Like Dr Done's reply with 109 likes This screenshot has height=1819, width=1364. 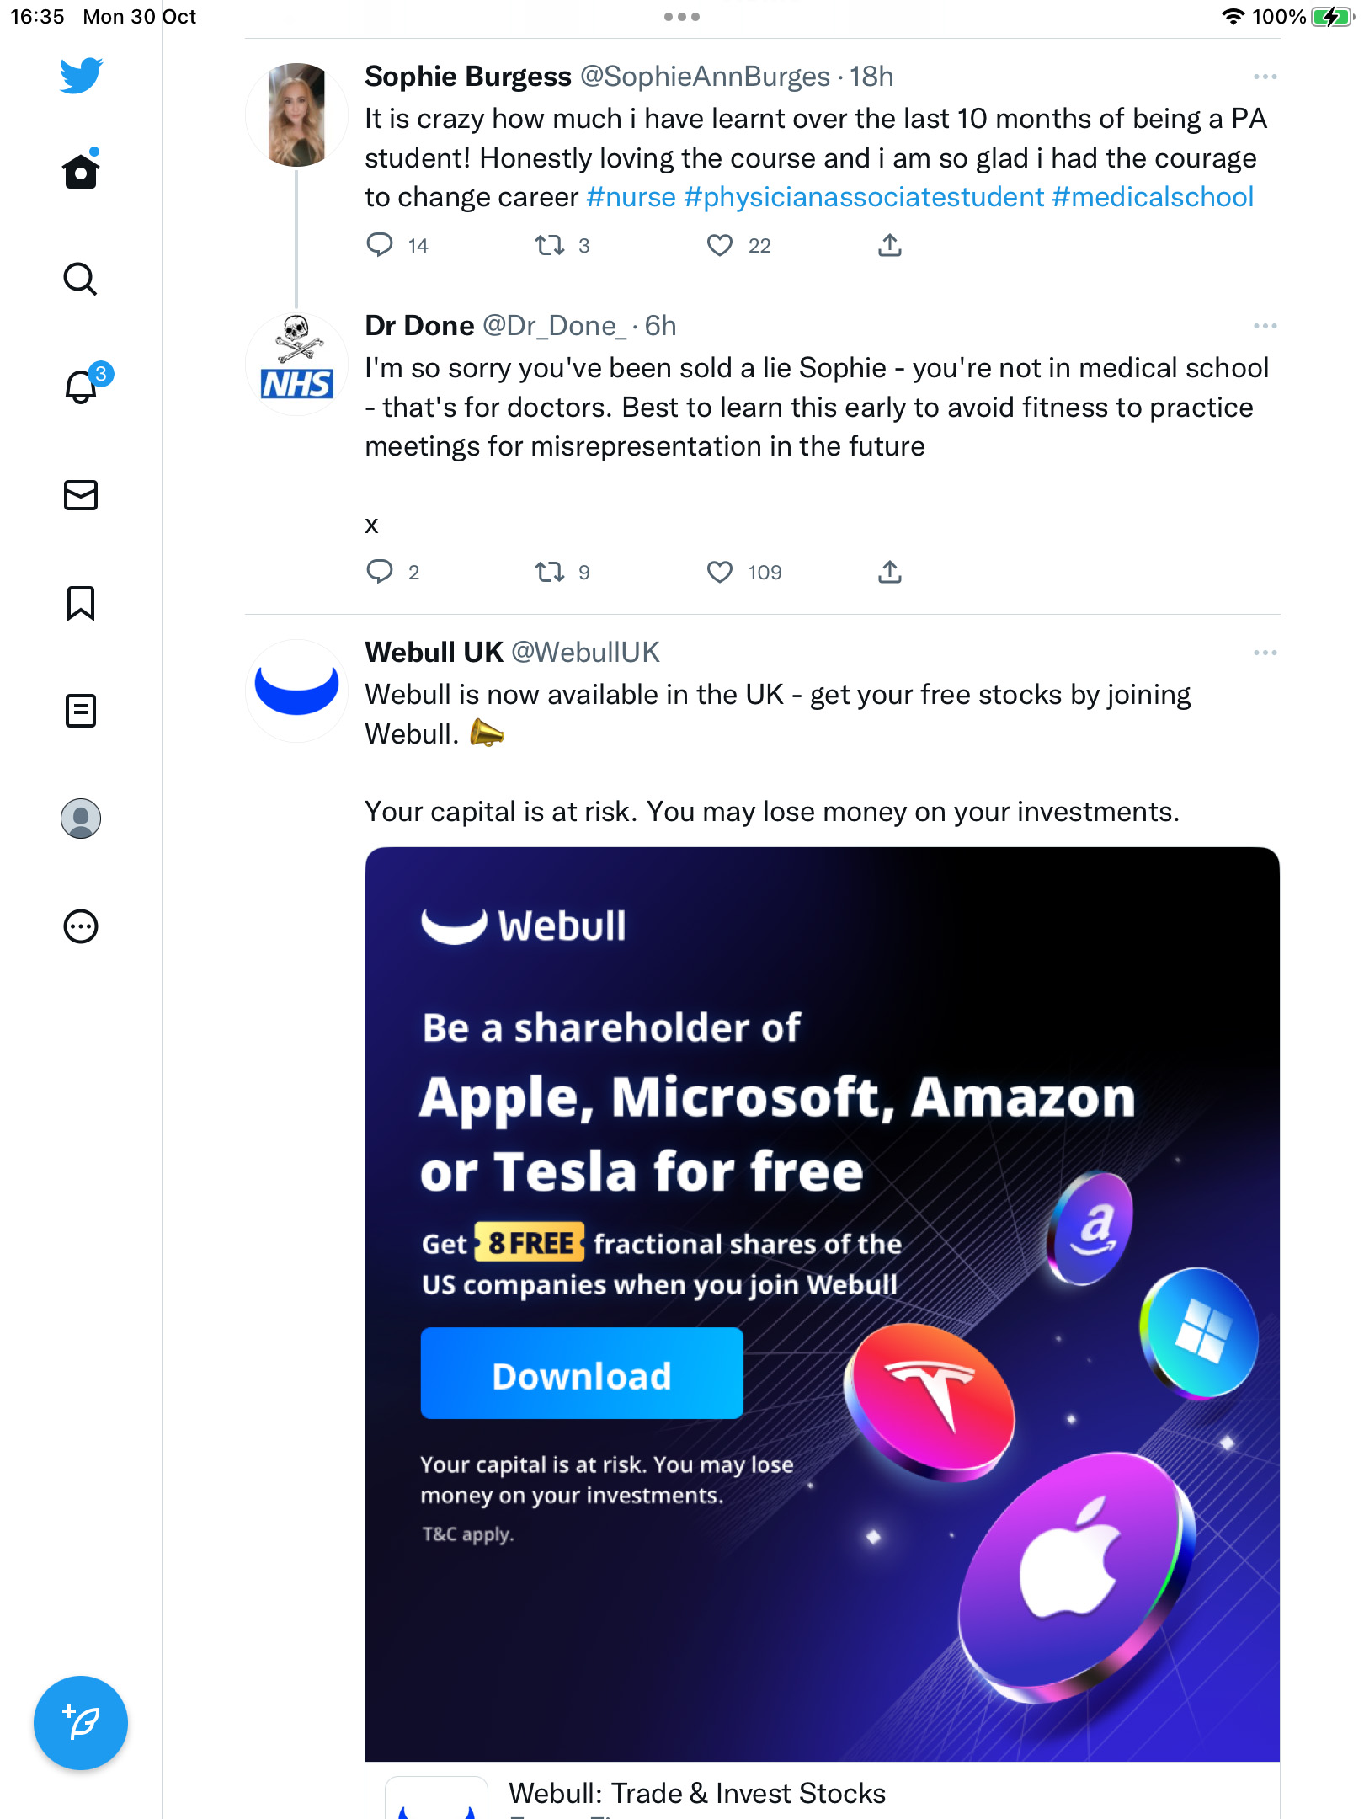pyautogui.click(x=720, y=573)
